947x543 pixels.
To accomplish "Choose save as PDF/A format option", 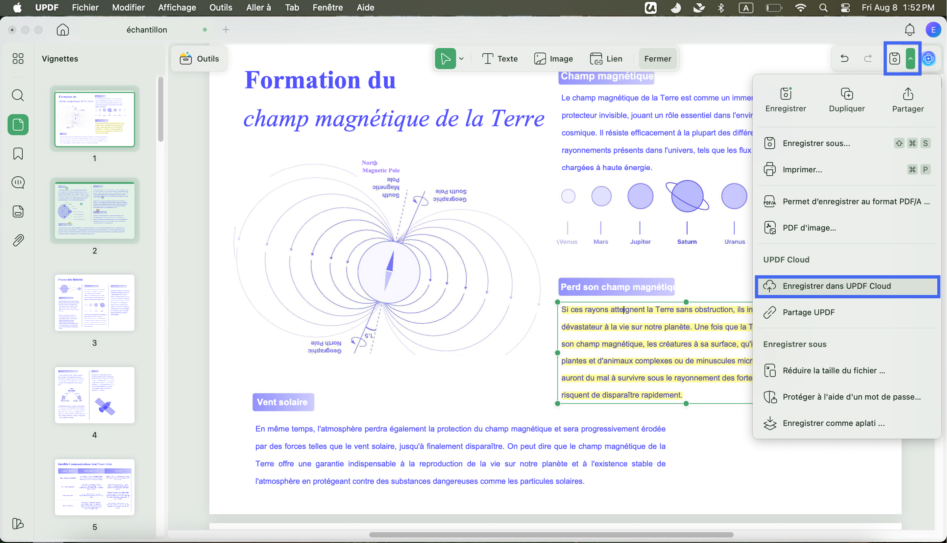I will point(847,201).
